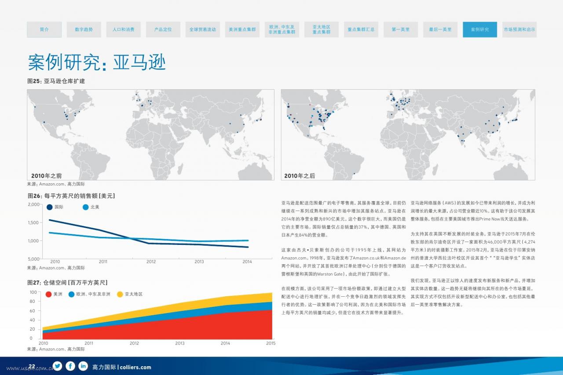Image resolution: width=563 pixels, height=375 pixels.
Task: Open the 欧洲、中东及非洲重点集群 tab
Action: coord(282,29)
